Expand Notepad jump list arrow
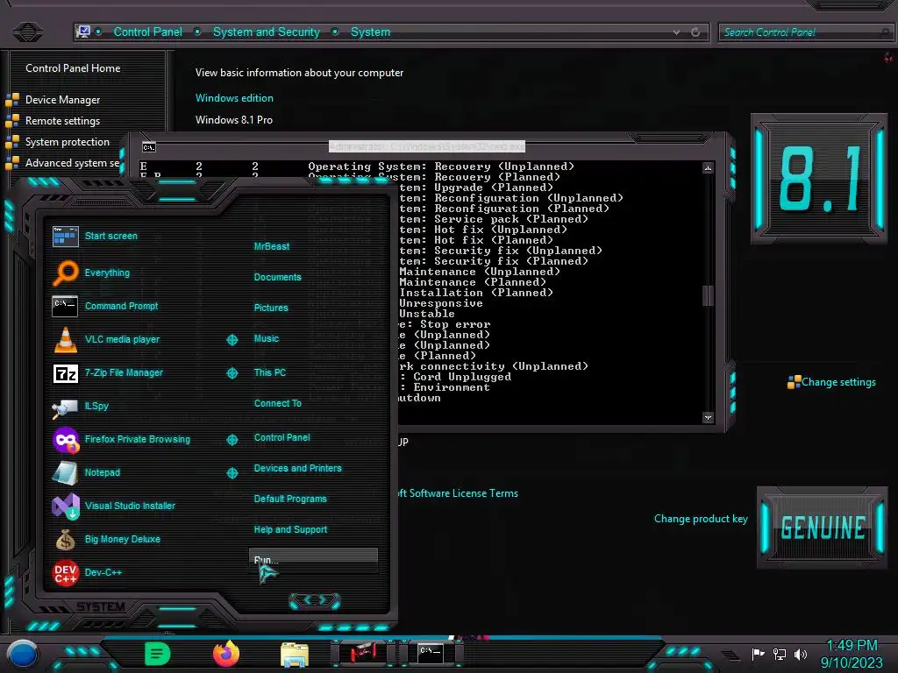 [x=232, y=472]
